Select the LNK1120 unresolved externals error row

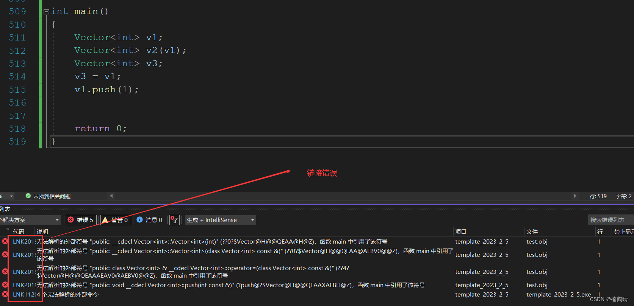(317, 294)
